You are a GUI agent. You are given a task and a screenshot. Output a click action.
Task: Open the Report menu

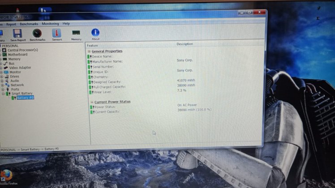[x=11, y=24]
